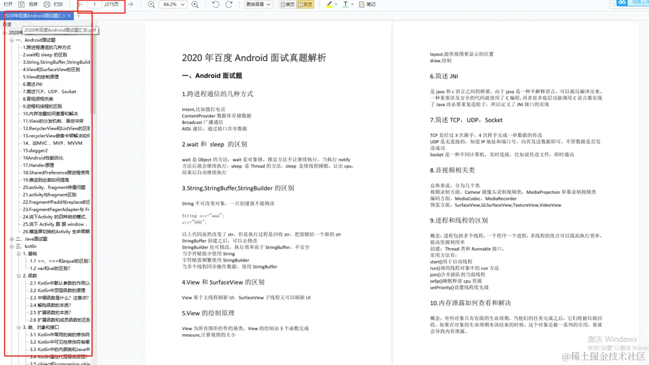The height and width of the screenshot is (365, 649).
Task: Open outline item 10.内存泄露如何查看和解决
Action: [50, 113]
